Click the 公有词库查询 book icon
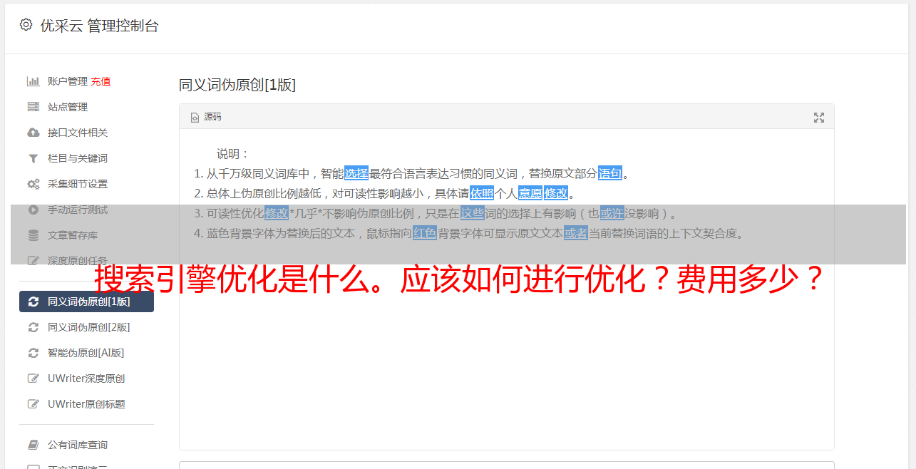The image size is (916, 469). 33,445
